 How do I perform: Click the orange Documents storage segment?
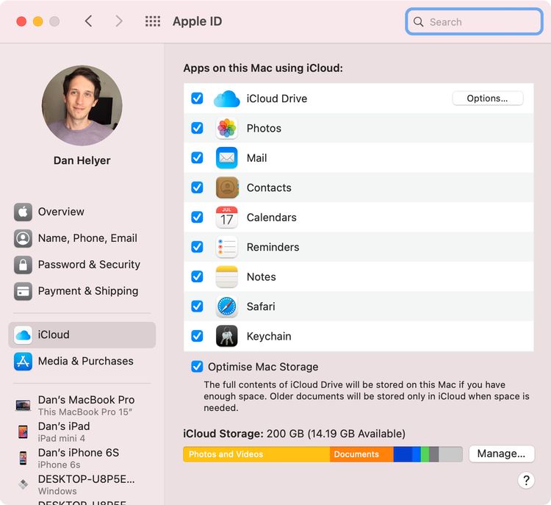tap(361, 454)
